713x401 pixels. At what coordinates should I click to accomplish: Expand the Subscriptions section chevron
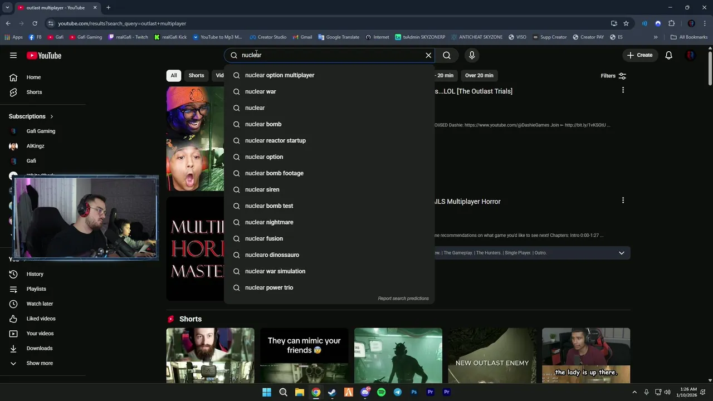[x=52, y=116]
